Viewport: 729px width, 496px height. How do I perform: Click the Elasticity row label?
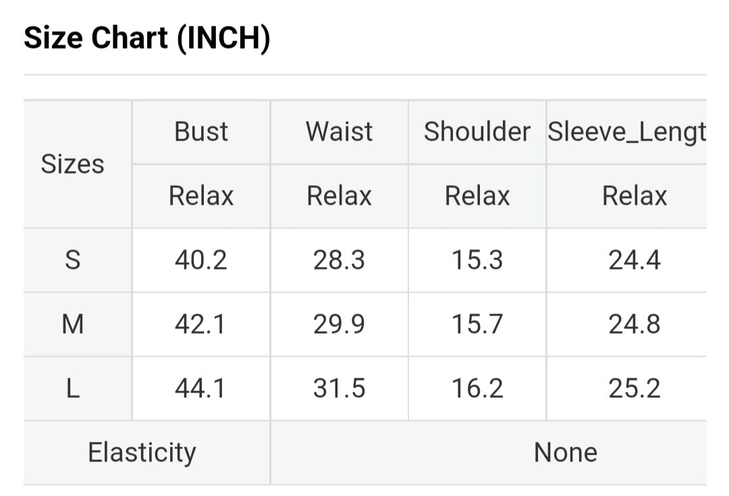point(142,452)
